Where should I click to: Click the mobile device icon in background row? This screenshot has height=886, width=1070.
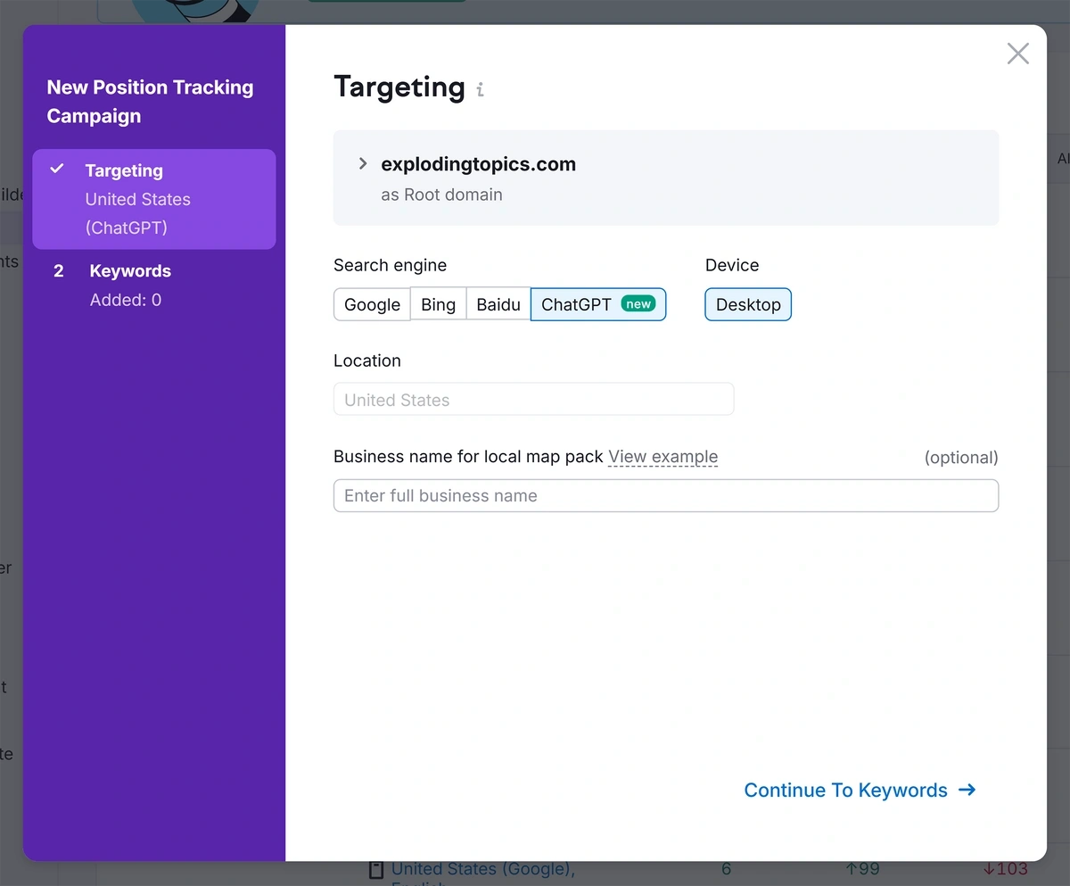(376, 869)
